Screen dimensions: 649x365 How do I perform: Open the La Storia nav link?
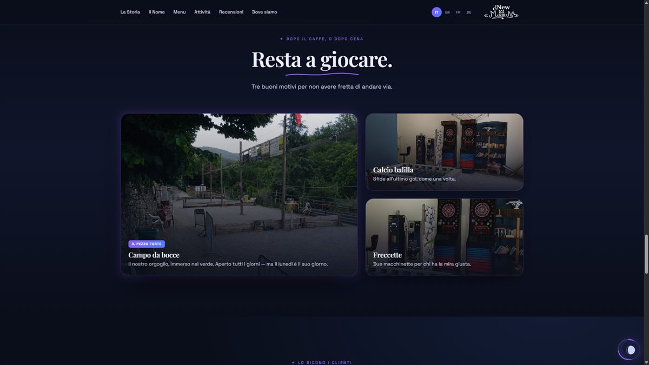130,12
